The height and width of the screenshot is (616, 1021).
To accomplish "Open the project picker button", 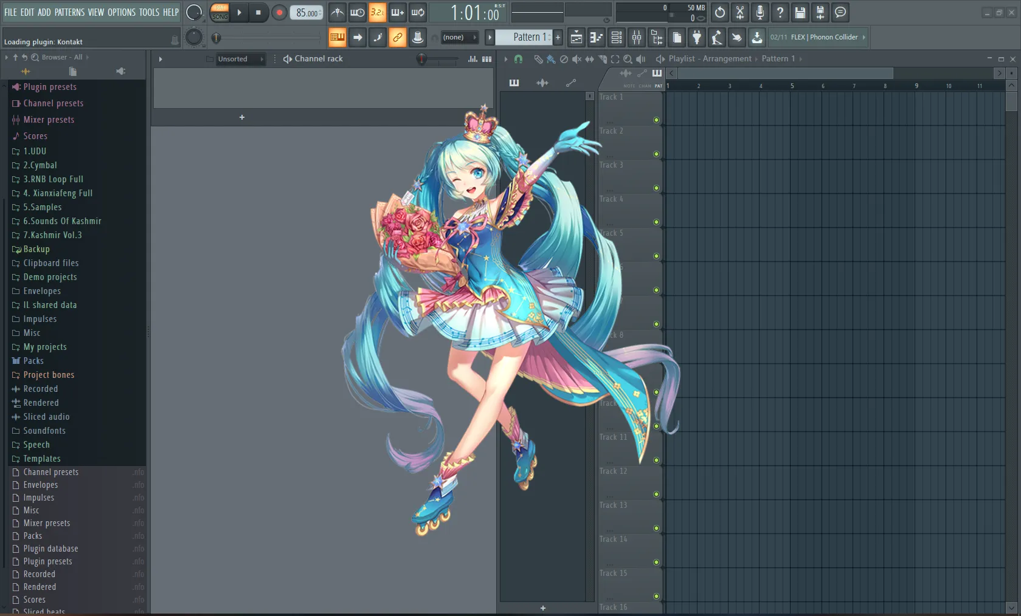I will [x=677, y=38].
